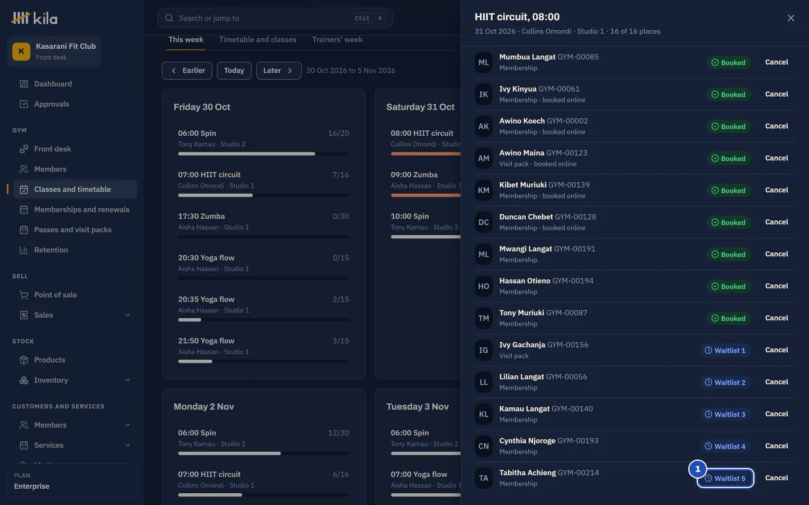Open Dashboard via its grid icon

pos(24,84)
